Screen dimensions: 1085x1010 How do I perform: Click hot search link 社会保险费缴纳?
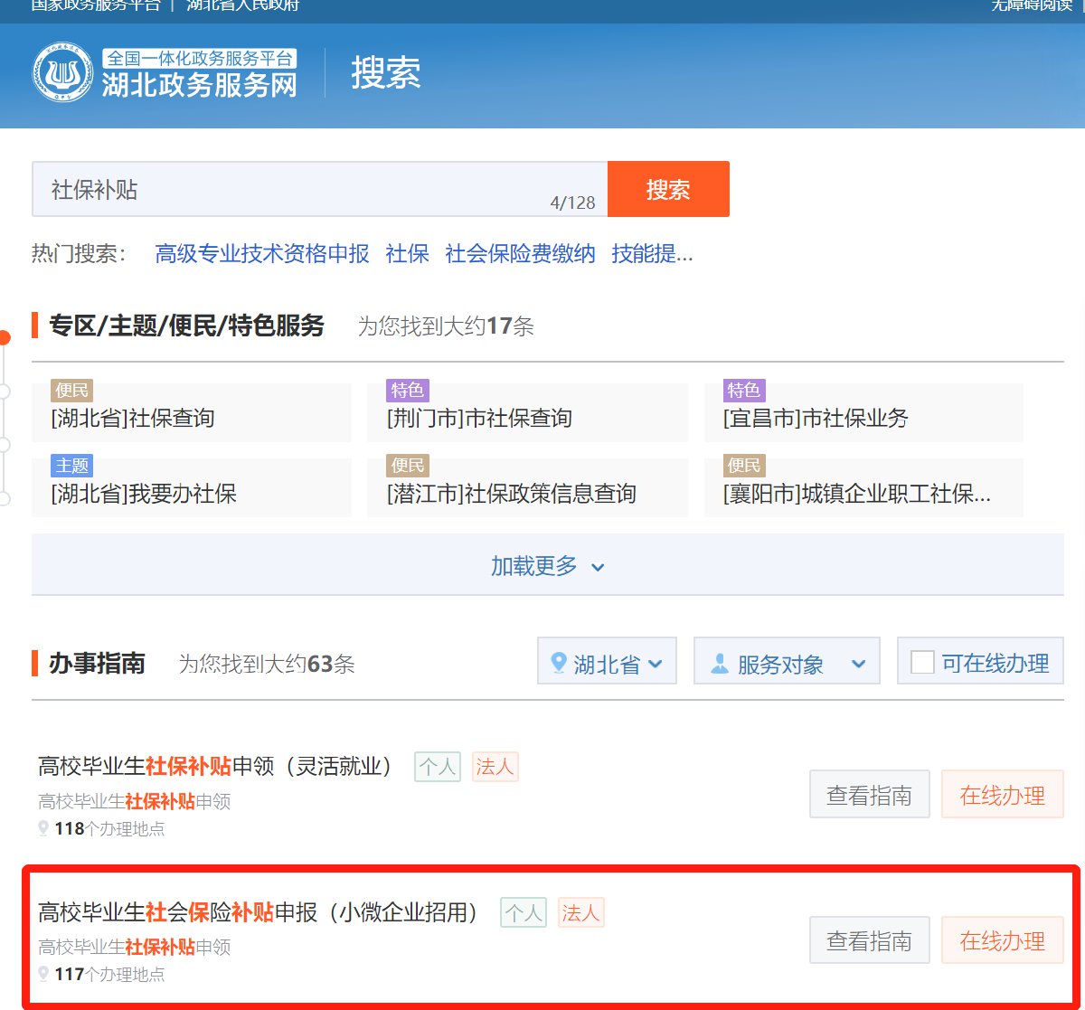coord(520,254)
